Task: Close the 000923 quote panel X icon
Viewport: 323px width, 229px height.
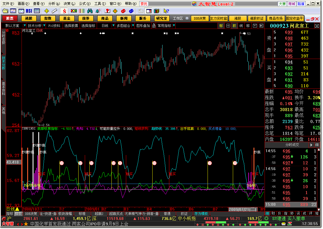Action: 317,26
